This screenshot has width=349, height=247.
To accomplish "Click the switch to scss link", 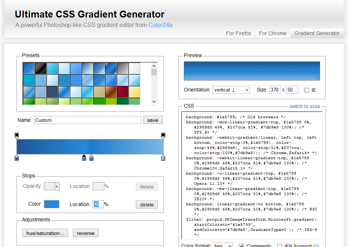I will click(x=304, y=106).
